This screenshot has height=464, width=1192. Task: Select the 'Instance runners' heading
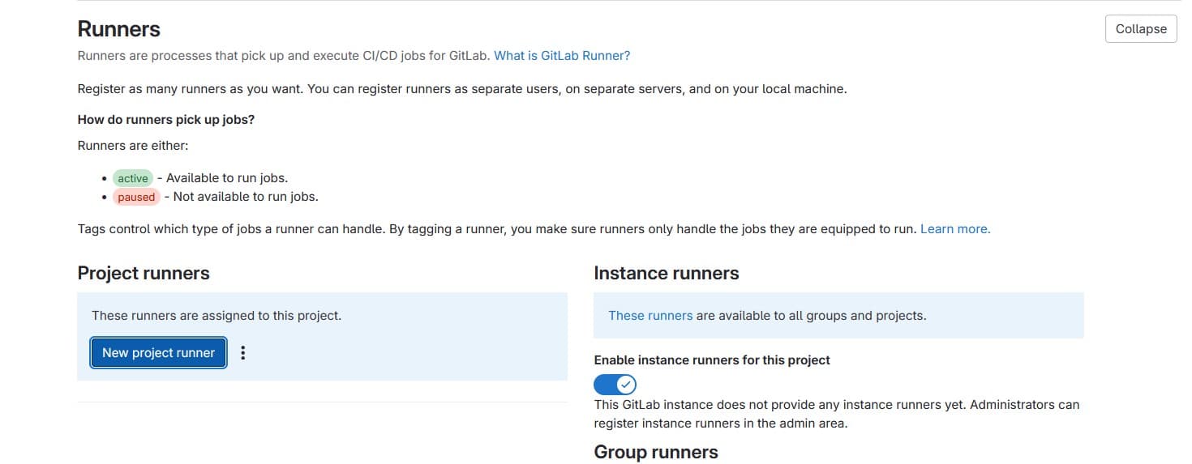pyautogui.click(x=667, y=274)
